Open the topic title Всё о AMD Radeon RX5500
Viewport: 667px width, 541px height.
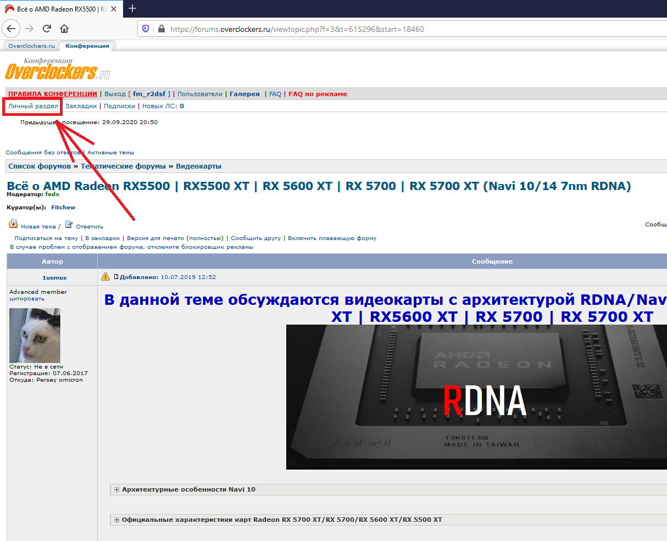319,186
